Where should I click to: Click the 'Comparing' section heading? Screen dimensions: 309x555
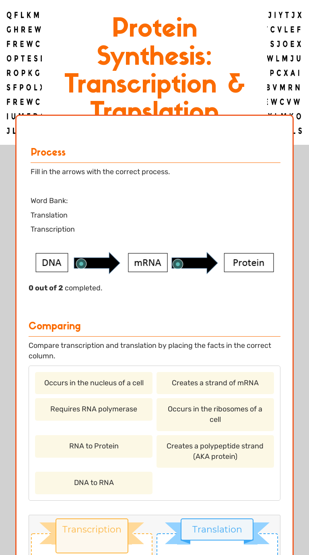click(55, 326)
